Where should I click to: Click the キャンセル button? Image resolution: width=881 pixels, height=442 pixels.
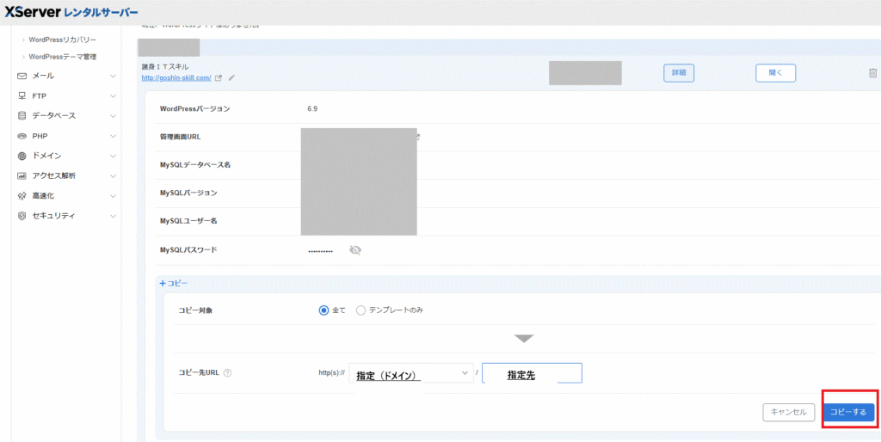788,412
